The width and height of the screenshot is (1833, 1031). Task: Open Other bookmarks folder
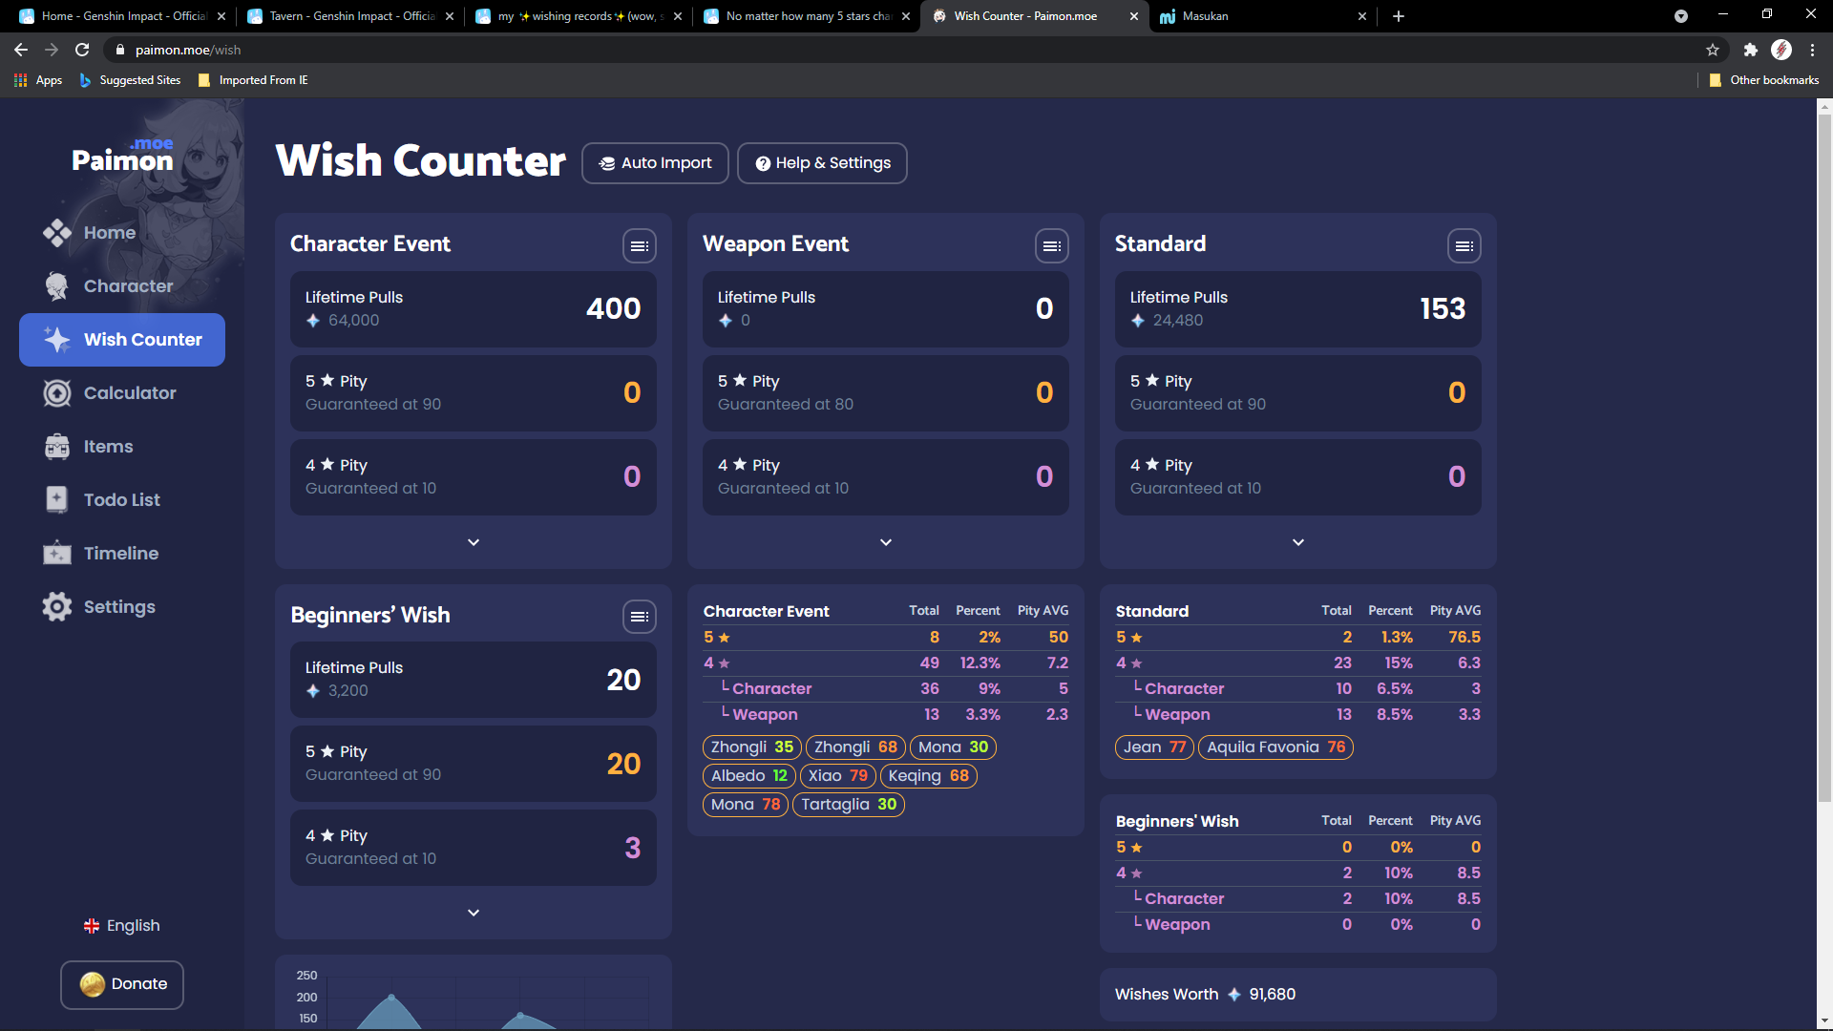(x=1764, y=80)
